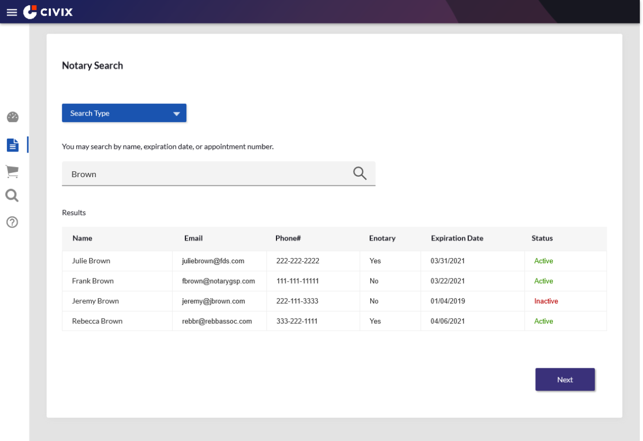Viewport: 643px width, 441px height.
Task: Open the help question mark icon
Action: tap(12, 222)
